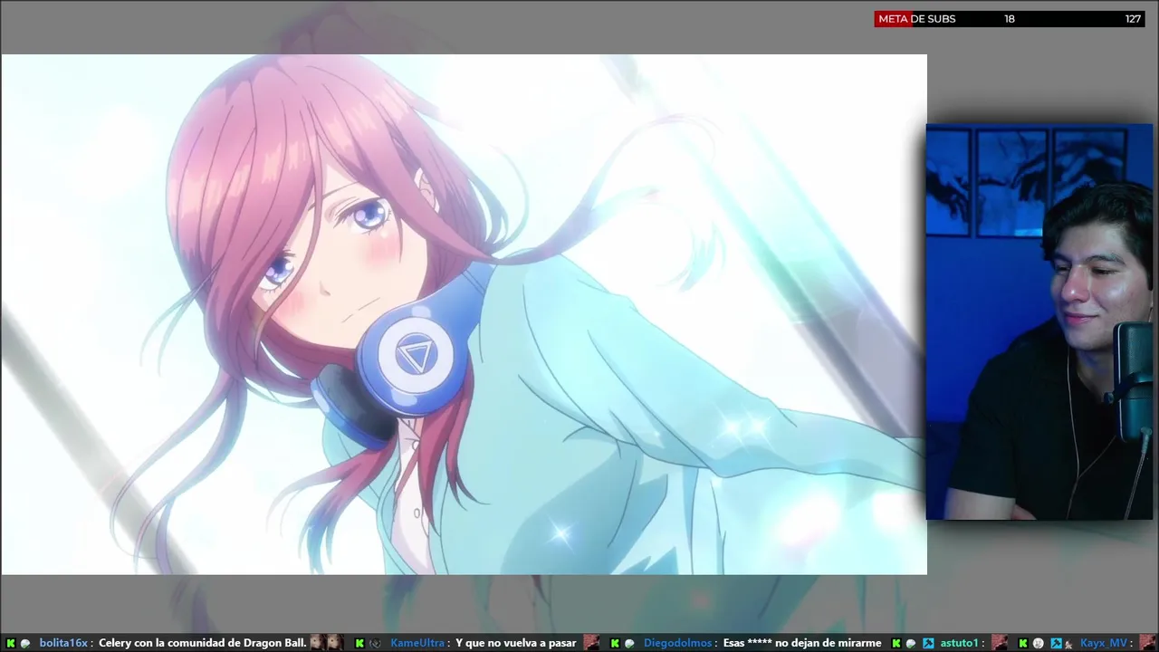Click the blue subscriber badge before astuto1

928,643
